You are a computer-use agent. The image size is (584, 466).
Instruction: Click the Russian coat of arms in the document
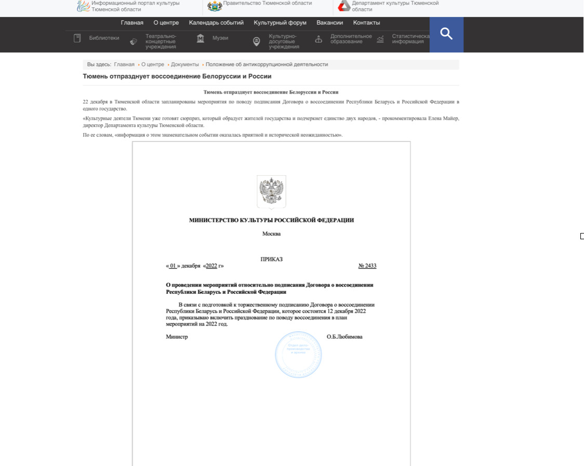click(x=272, y=191)
